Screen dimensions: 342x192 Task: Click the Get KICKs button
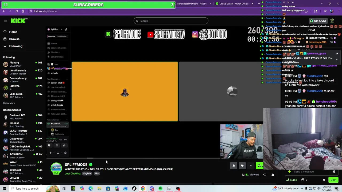pos(318,21)
